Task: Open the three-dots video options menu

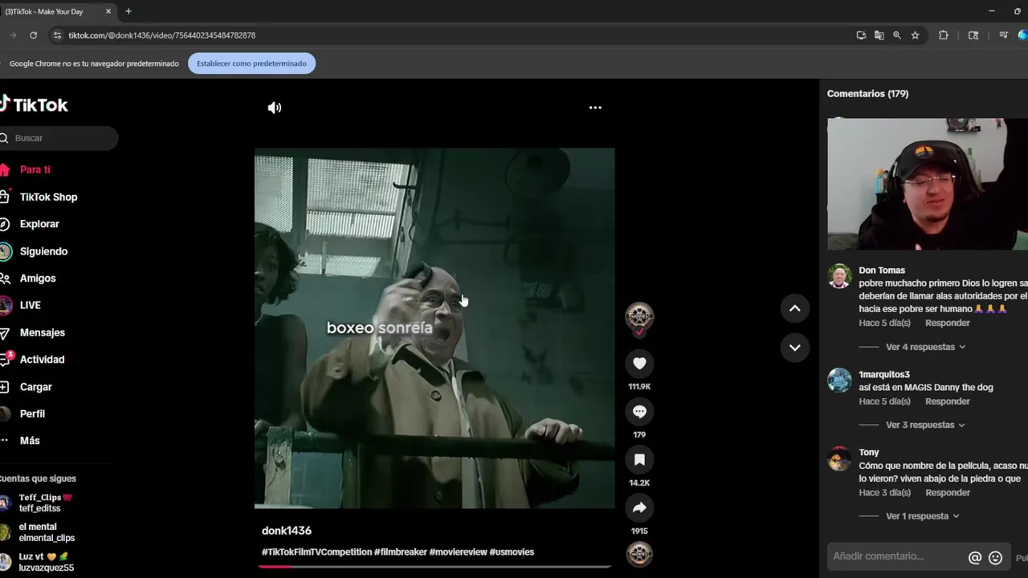Action: pyautogui.click(x=595, y=108)
